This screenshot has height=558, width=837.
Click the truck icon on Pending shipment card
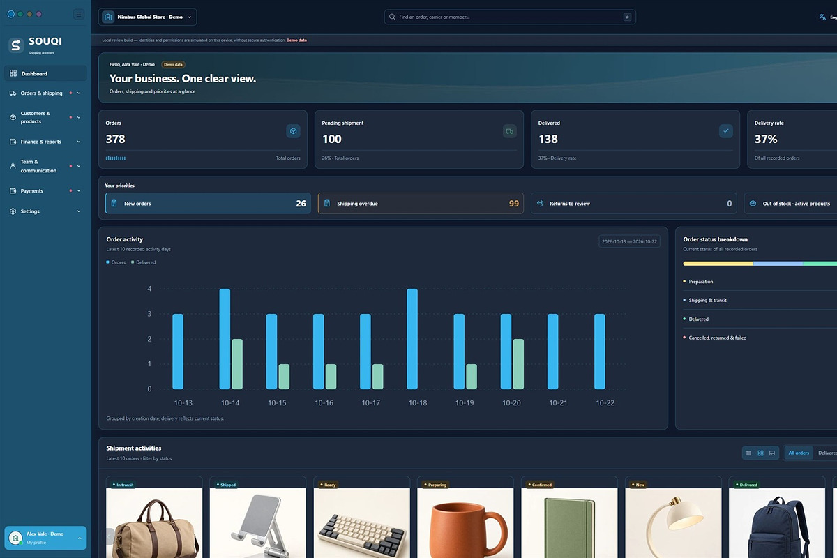point(510,130)
